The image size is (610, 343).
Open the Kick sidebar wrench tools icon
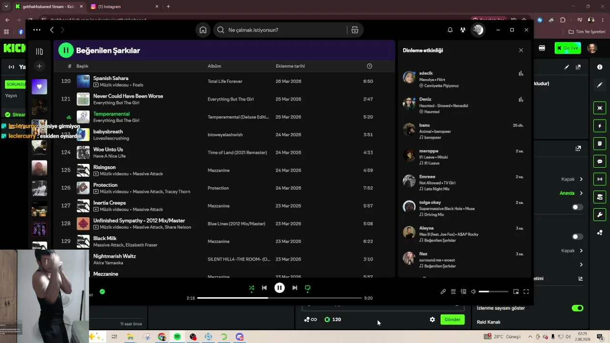click(600, 214)
